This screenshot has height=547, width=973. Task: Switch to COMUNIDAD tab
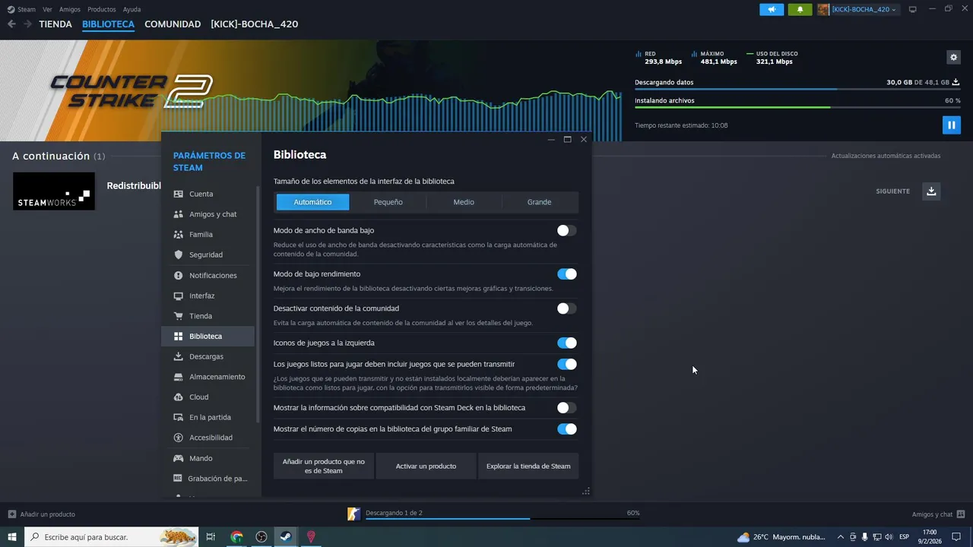click(173, 24)
